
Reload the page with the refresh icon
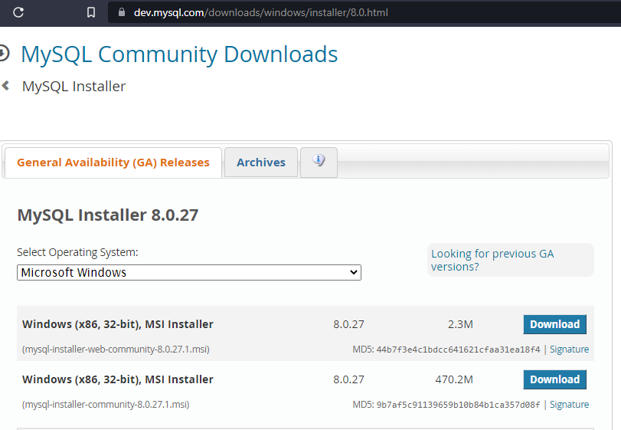pyautogui.click(x=18, y=12)
